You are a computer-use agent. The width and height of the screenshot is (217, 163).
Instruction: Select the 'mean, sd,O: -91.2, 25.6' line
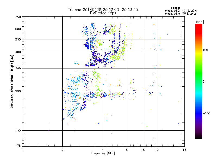point(181,11)
